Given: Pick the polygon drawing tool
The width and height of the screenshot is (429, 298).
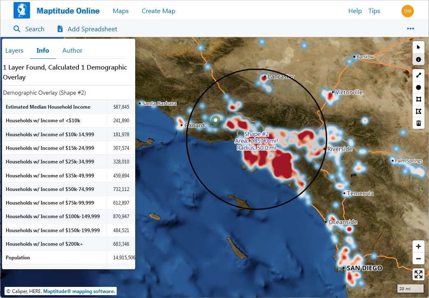Looking at the screenshot, I should point(418,111).
